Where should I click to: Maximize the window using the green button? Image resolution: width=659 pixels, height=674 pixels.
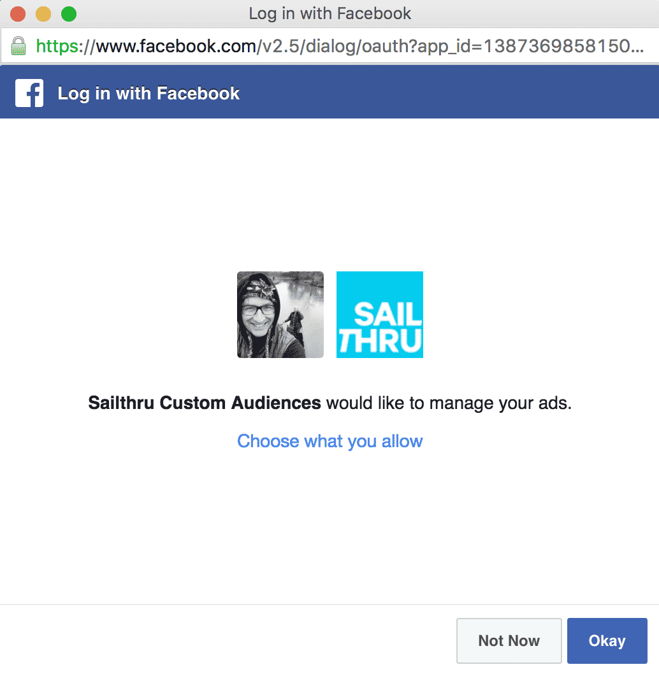point(68,13)
